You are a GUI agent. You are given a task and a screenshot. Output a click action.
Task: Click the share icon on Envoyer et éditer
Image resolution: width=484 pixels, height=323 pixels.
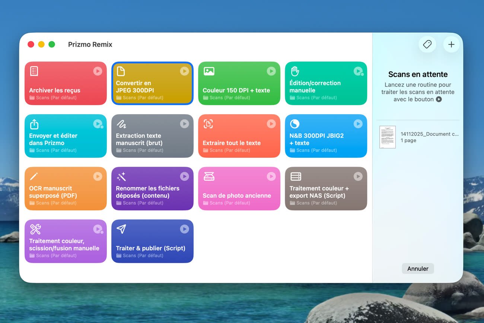click(34, 124)
